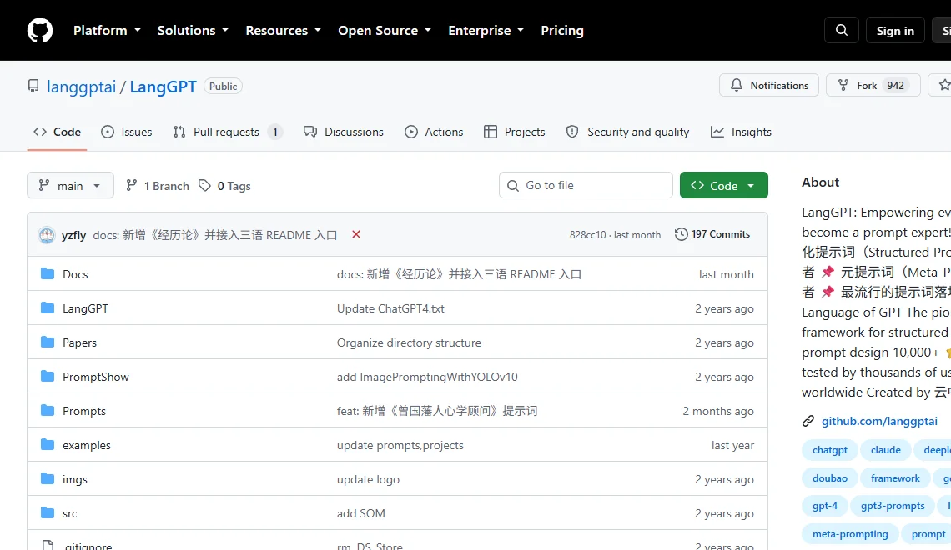Click the gpt3-prompts topic tag

click(x=893, y=506)
